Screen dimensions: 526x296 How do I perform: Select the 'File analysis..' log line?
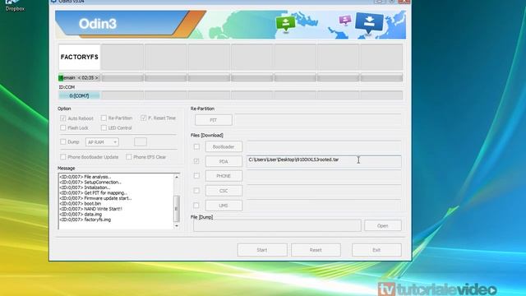tap(85, 177)
